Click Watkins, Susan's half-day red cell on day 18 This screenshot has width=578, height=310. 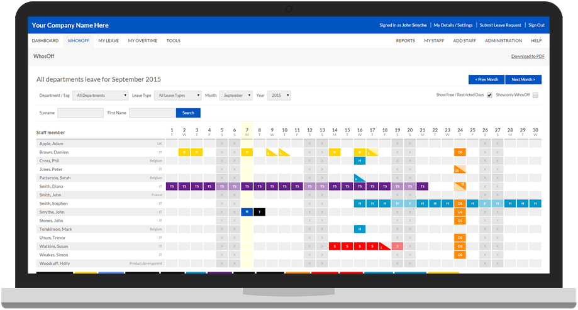pyautogui.click(x=385, y=246)
